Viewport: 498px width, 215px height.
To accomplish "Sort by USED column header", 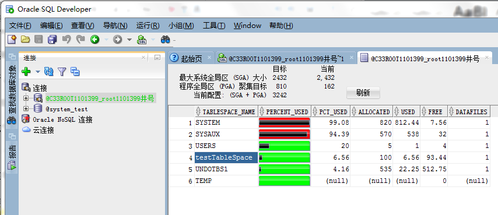I will coord(406,112).
